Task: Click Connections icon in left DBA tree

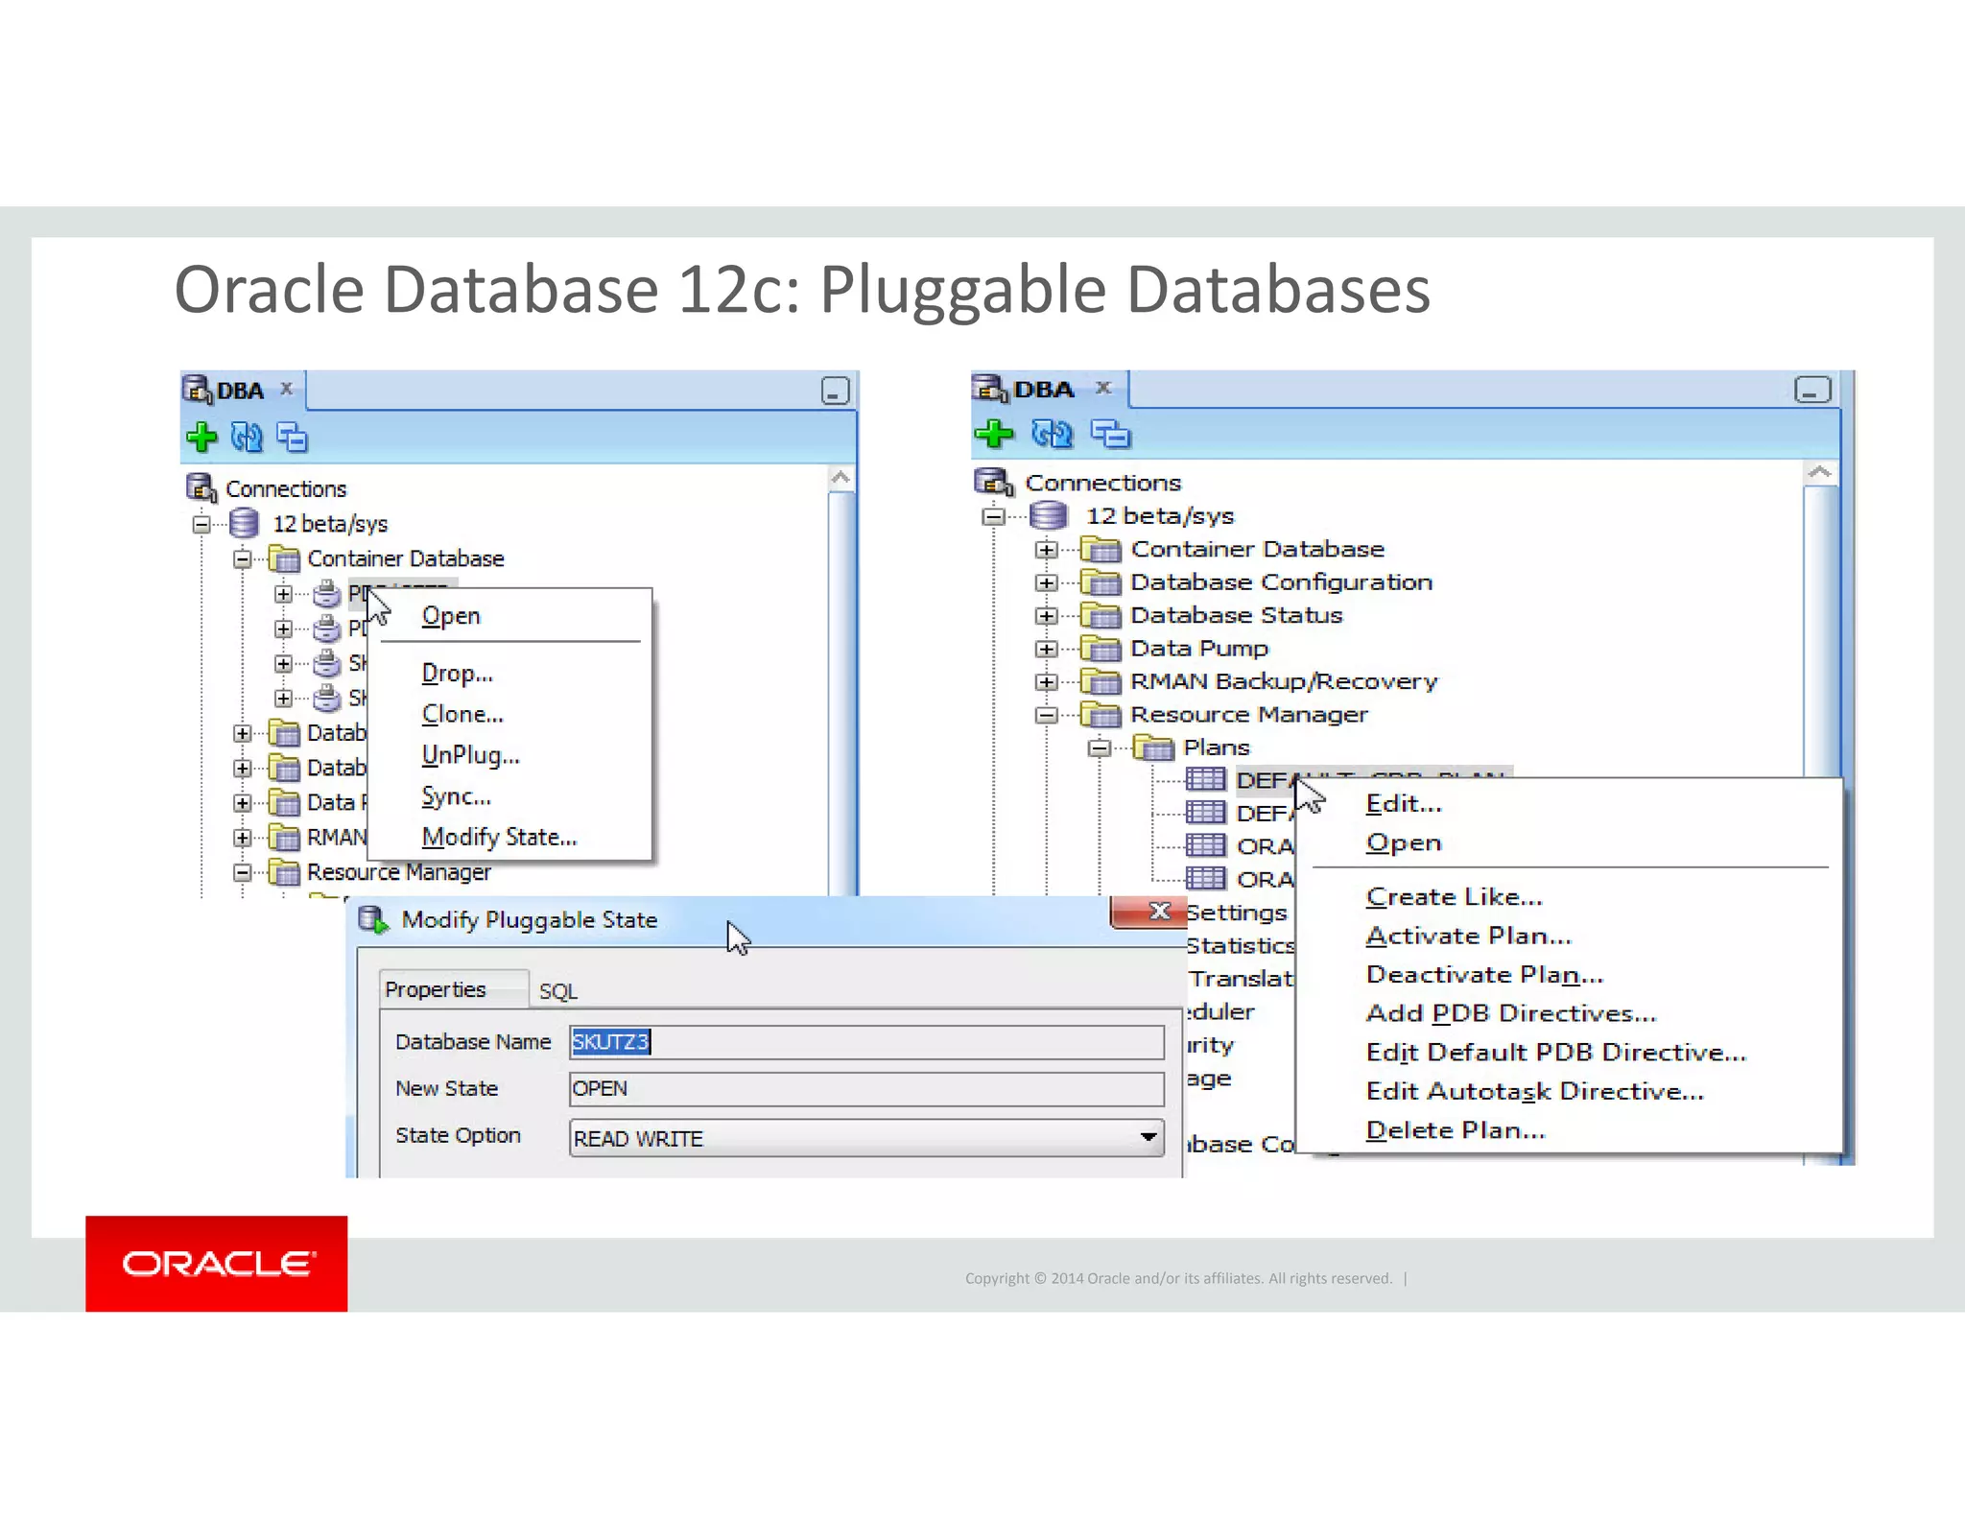Action: tap(201, 487)
